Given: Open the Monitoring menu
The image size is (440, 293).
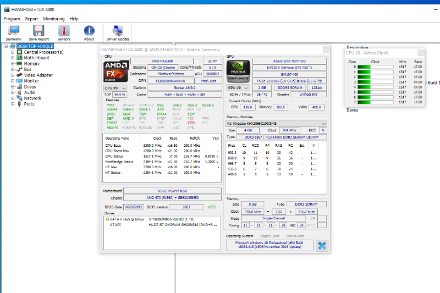Looking at the screenshot, I should [x=53, y=19].
